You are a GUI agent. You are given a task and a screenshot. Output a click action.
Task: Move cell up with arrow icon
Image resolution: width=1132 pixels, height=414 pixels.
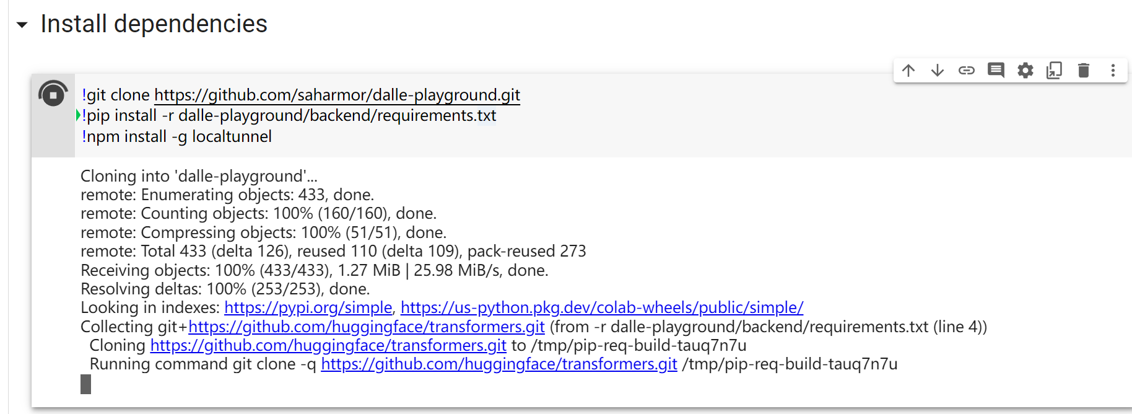[x=908, y=71]
